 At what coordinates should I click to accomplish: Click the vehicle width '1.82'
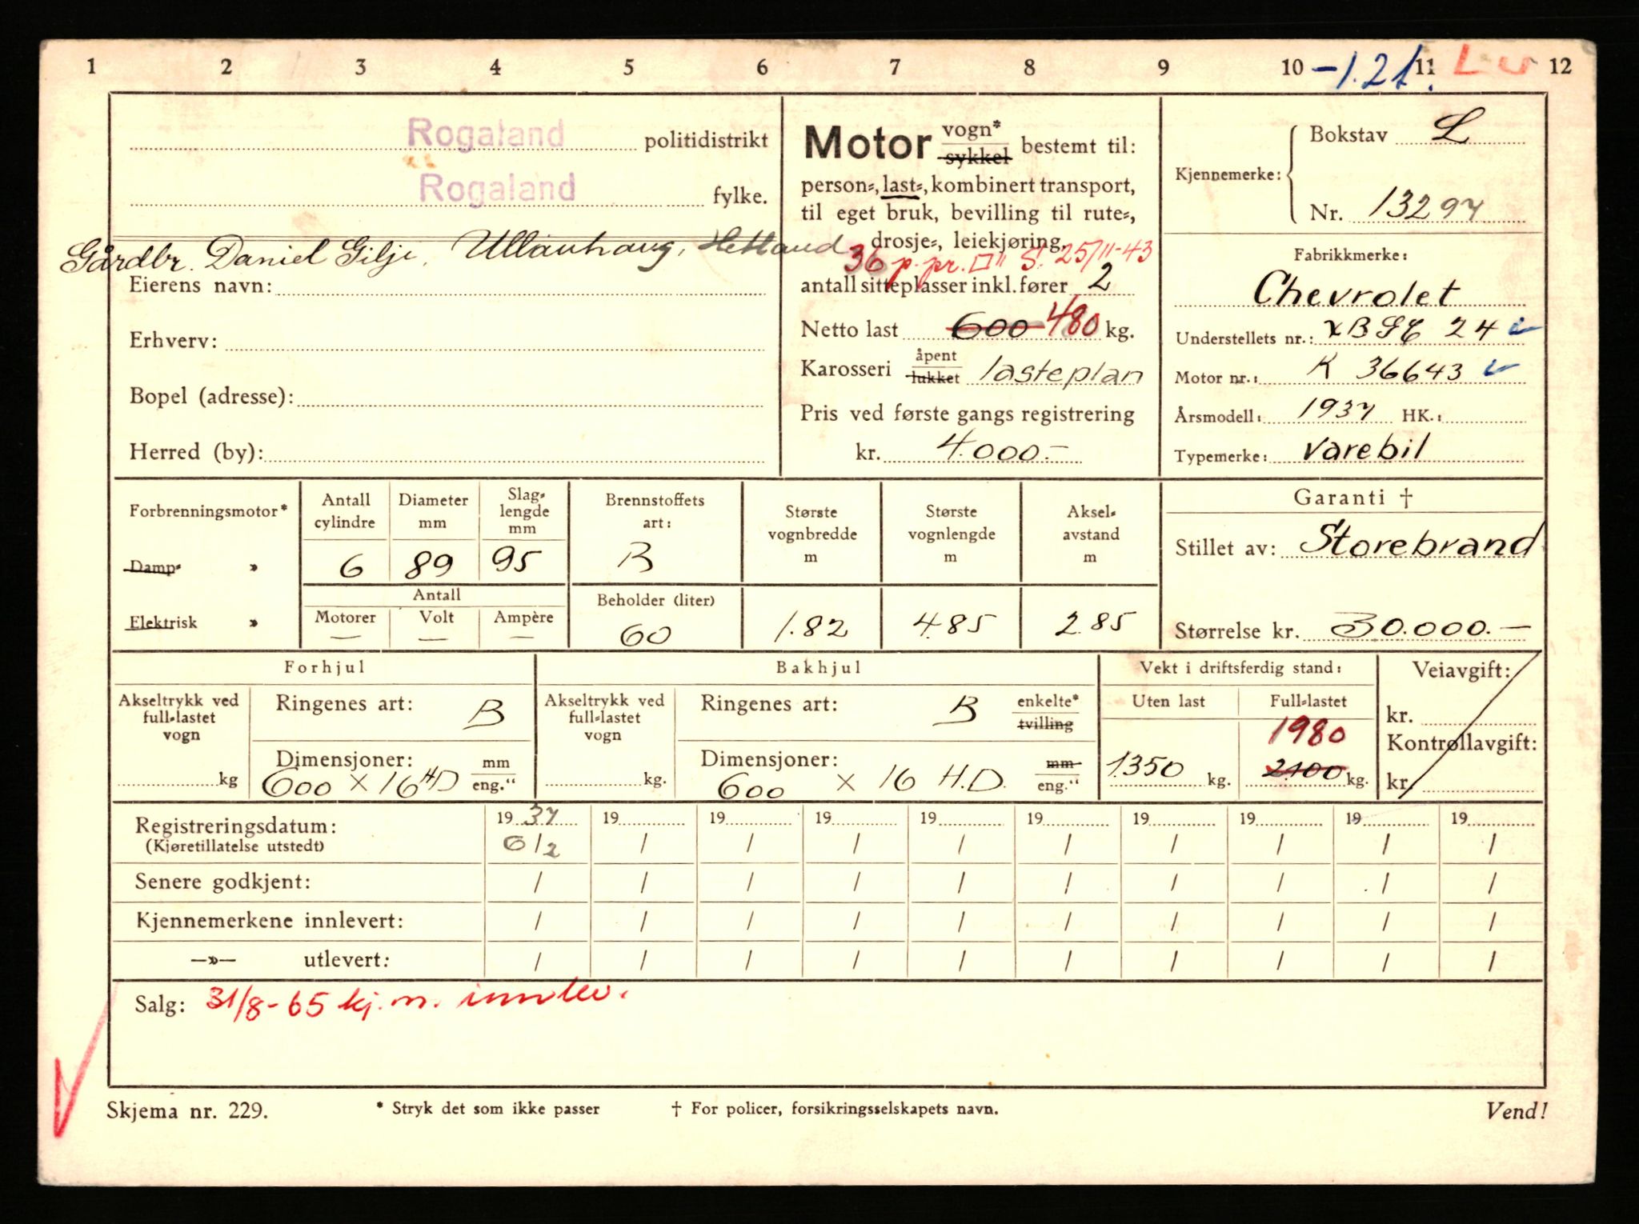811,628
